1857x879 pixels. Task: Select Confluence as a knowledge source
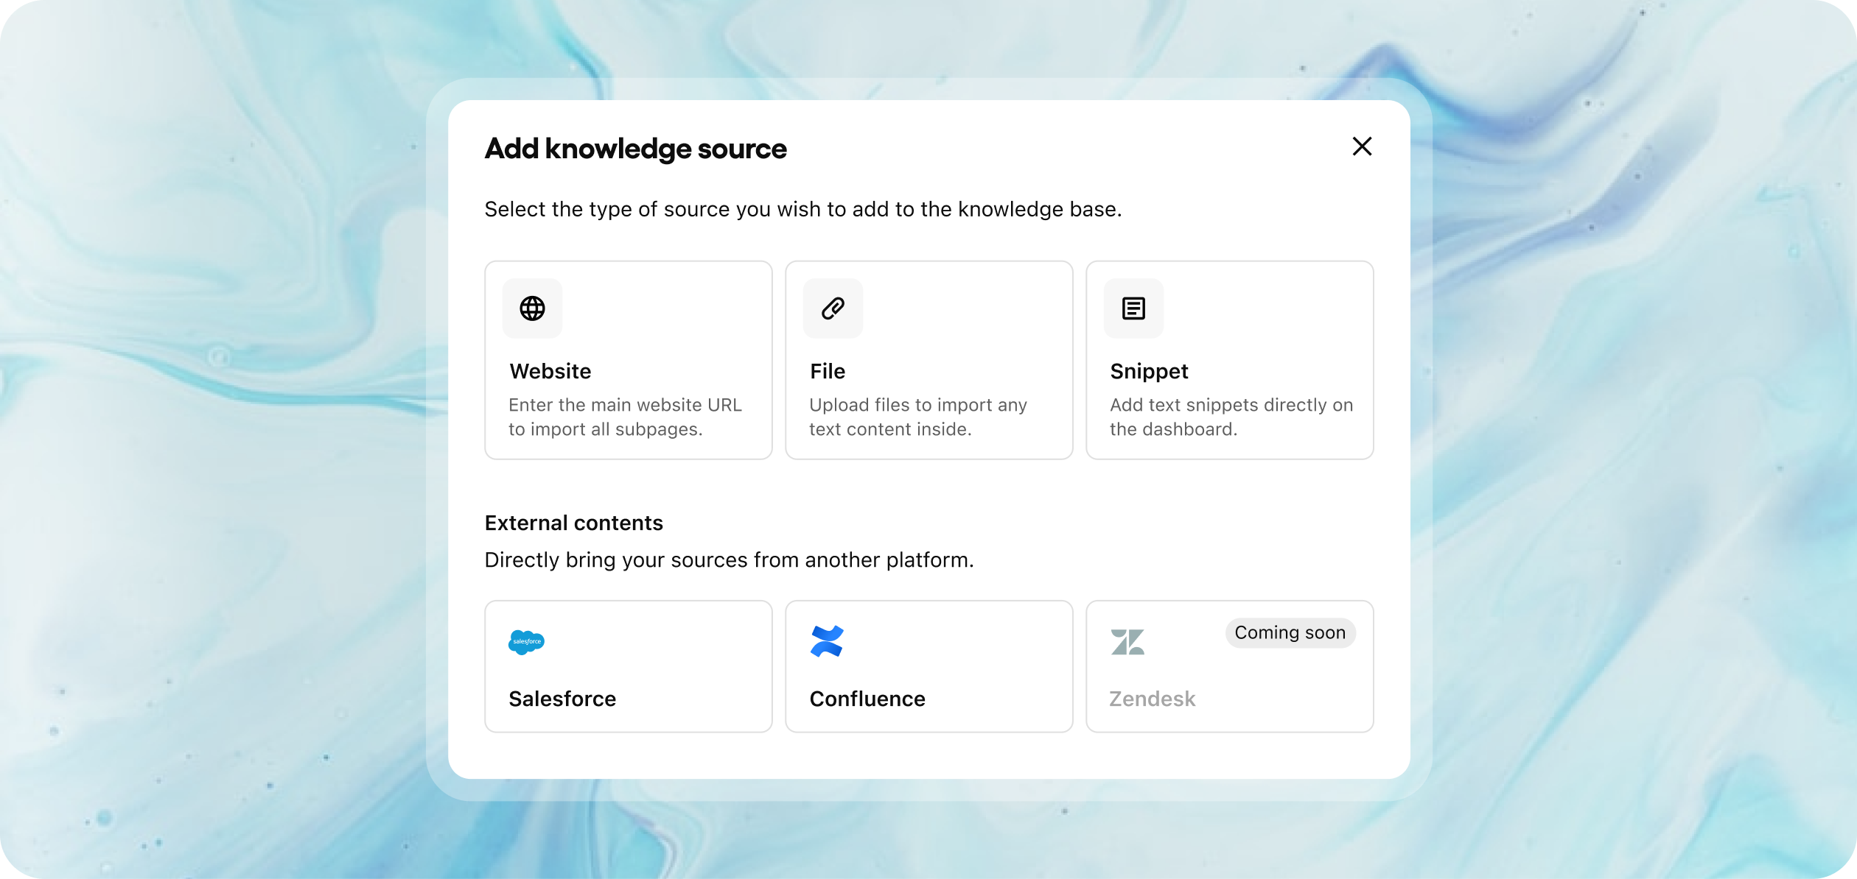(929, 666)
